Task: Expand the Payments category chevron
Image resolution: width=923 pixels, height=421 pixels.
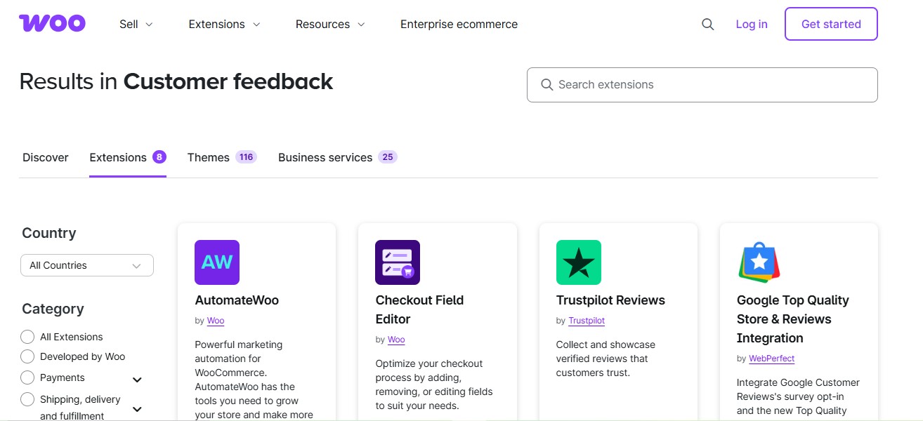Action: coord(138,380)
